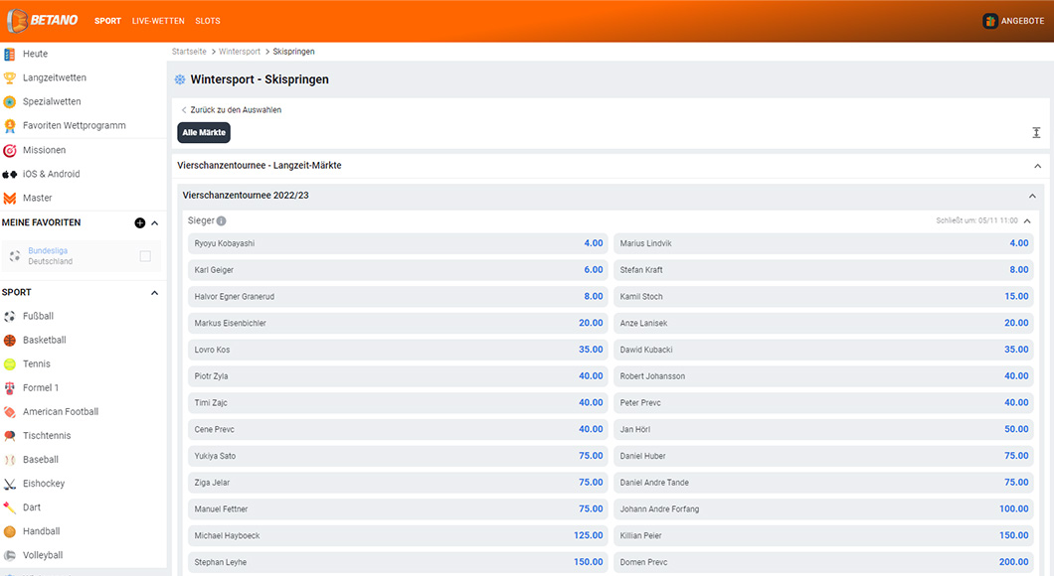Click the Fußball ball icon in sidebar
Image resolution: width=1054 pixels, height=576 pixels.
click(10, 316)
